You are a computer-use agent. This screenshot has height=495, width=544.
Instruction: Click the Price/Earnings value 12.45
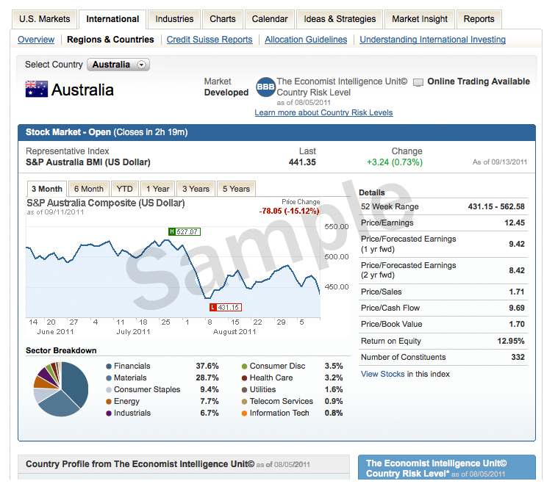pos(515,223)
